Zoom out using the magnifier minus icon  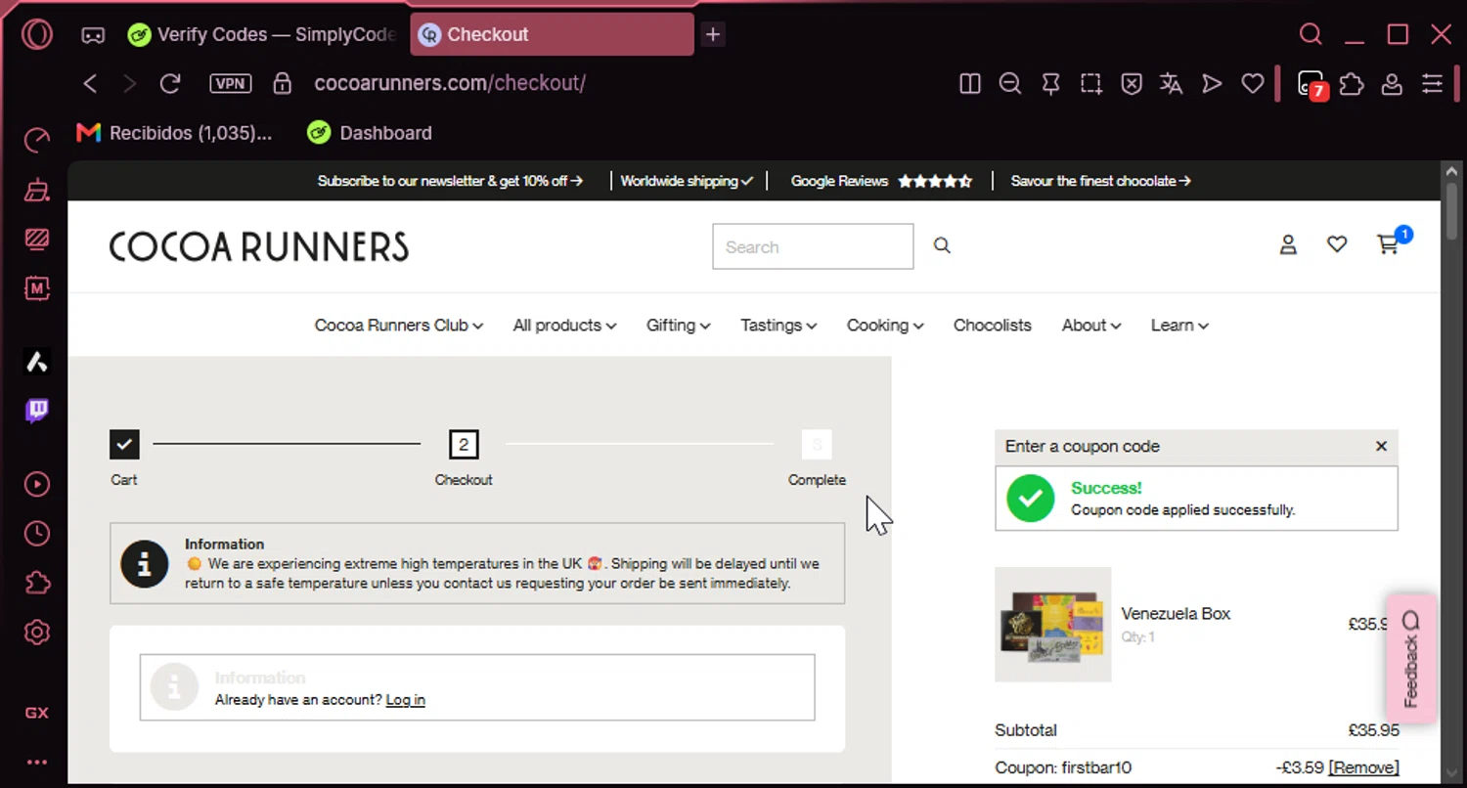pyautogui.click(x=1010, y=84)
